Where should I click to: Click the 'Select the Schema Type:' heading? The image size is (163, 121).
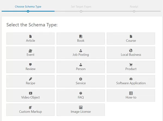click(32, 25)
